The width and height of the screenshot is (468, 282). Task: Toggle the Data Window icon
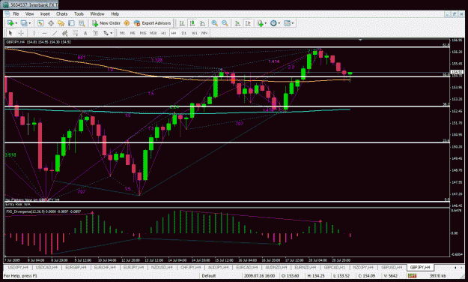tap(51, 23)
